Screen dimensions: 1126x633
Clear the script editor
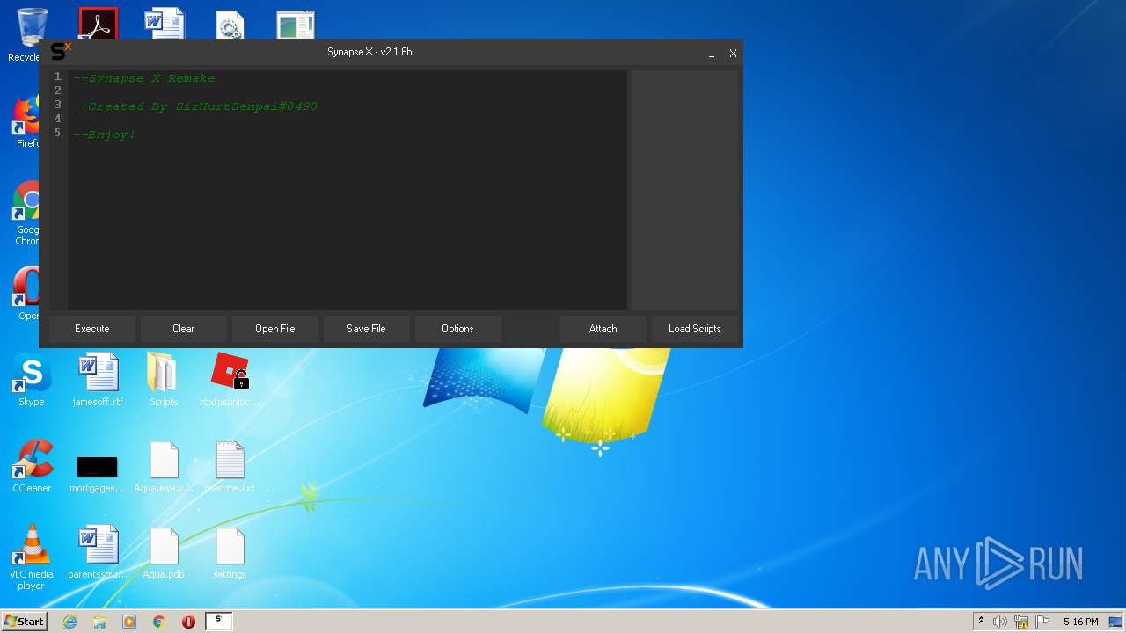point(183,329)
